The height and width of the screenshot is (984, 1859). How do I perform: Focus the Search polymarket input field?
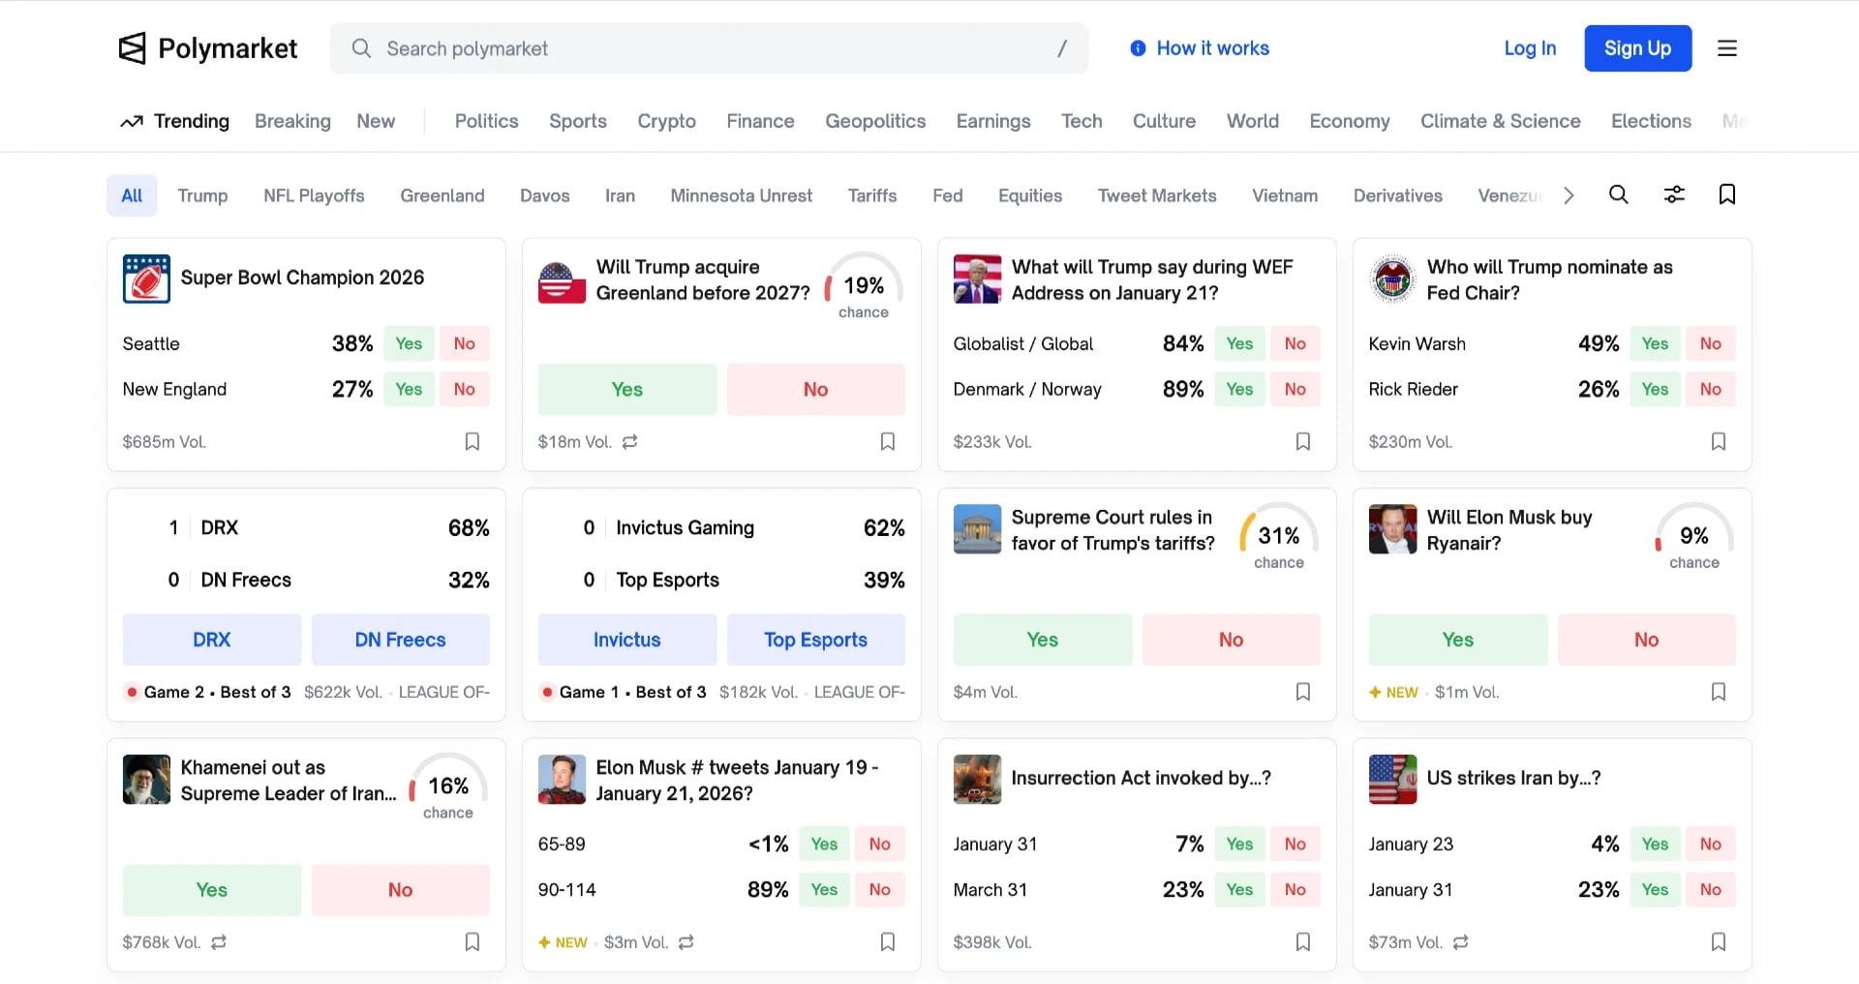point(710,48)
